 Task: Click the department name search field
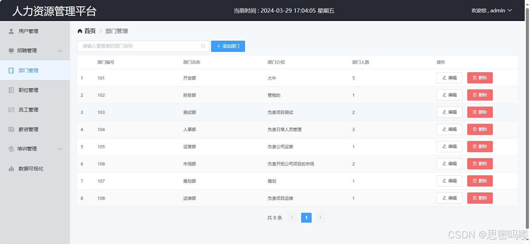coord(143,46)
